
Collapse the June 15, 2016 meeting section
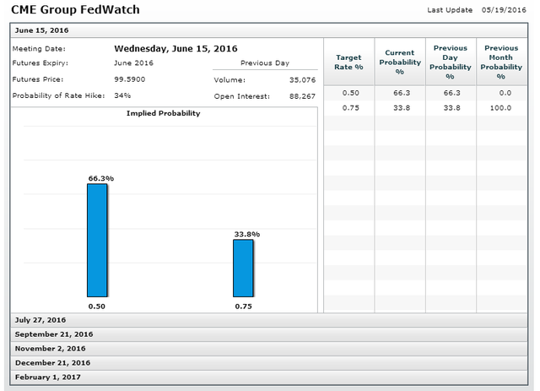coord(42,30)
